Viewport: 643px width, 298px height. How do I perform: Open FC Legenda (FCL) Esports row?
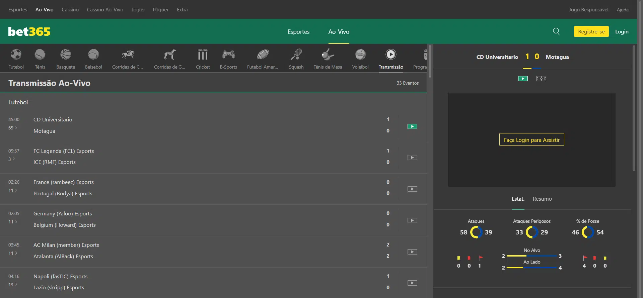click(x=64, y=151)
